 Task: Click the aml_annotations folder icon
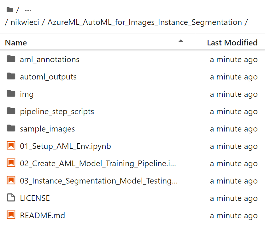(11, 59)
